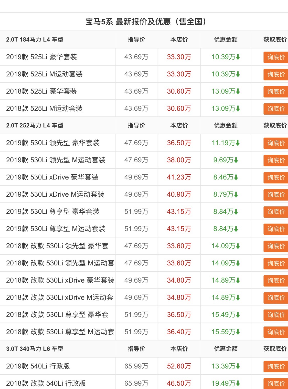The width and height of the screenshot is (288, 389).
Task: Select the 46.50万 store price
Action: (179, 383)
